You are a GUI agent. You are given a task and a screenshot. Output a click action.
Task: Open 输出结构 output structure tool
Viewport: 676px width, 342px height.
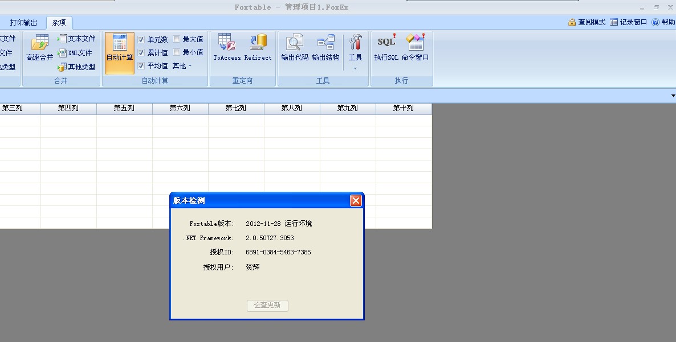click(x=325, y=47)
